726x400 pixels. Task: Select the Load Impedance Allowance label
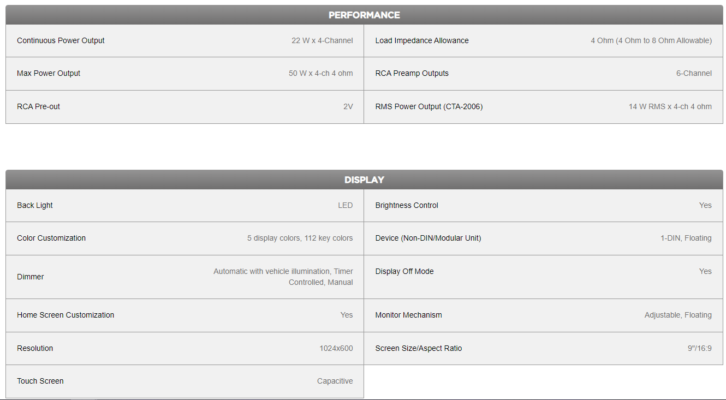422,40
